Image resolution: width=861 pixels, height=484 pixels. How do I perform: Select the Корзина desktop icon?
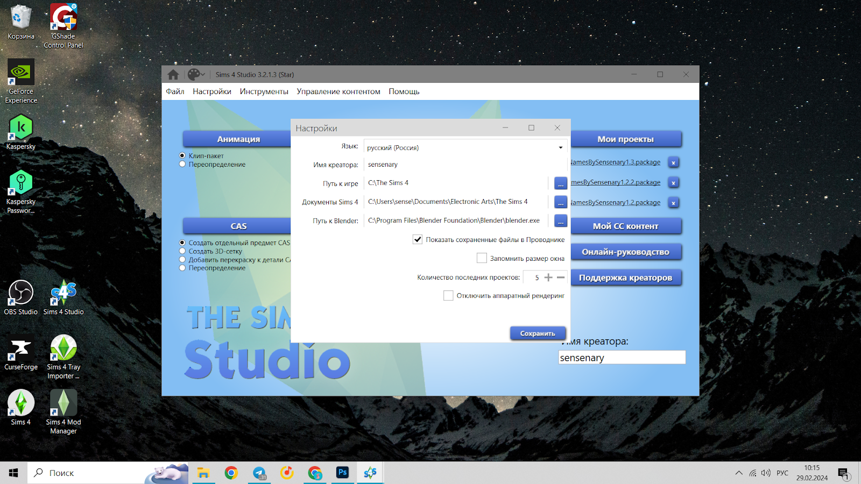tap(21, 22)
